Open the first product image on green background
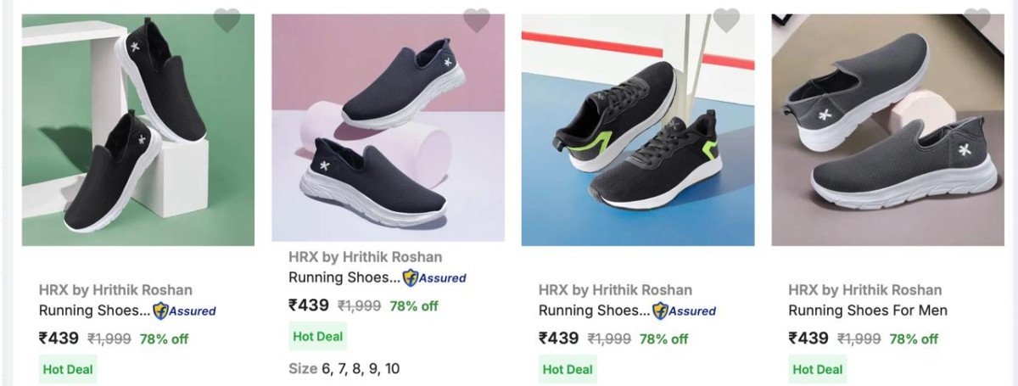This screenshot has height=386, width=1018. (x=138, y=130)
